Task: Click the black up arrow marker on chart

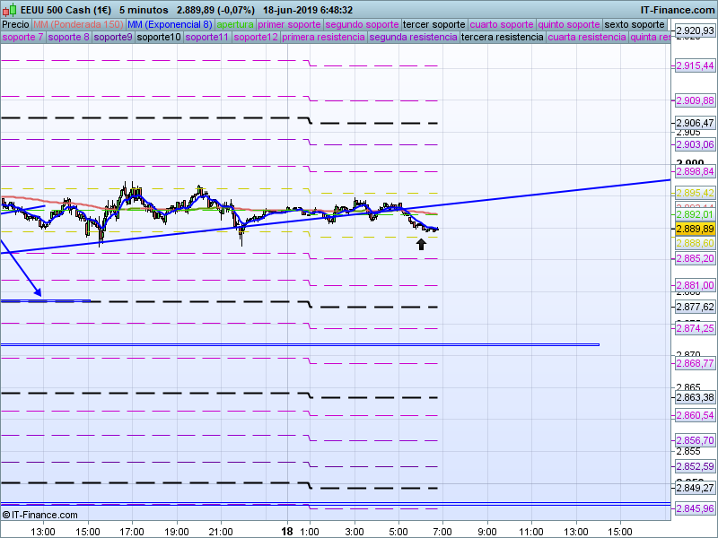Action: click(x=422, y=243)
